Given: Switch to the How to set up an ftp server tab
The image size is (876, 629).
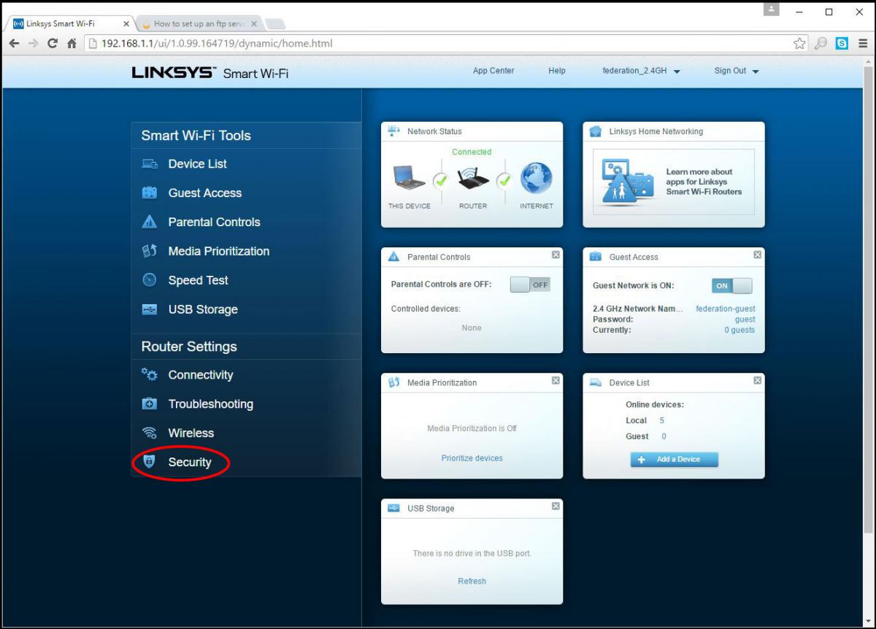Looking at the screenshot, I should click(x=199, y=23).
